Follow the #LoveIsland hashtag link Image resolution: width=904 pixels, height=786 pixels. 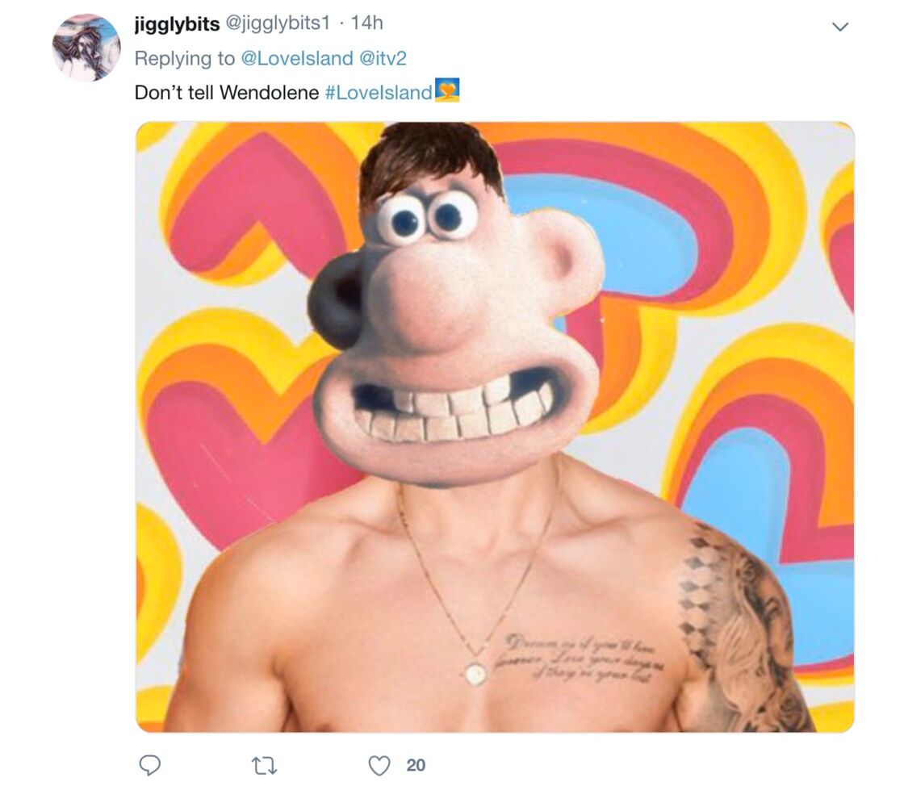[379, 92]
